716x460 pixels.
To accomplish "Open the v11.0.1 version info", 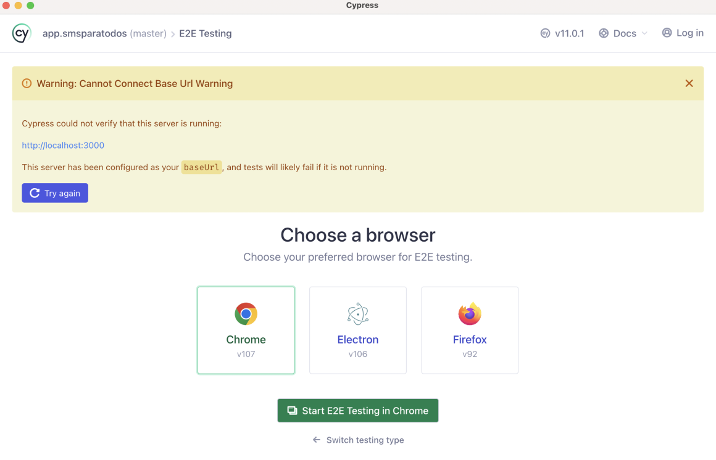I will pos(562,33).
